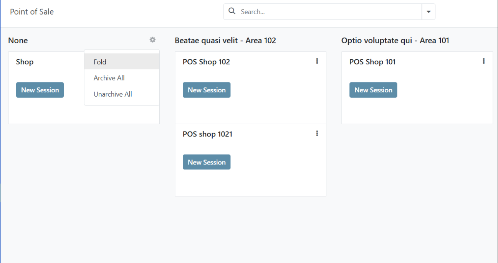The height and width of the screenshot is (263, 498).
Task: Select Unarchive All from the column menu
Action: [x=113, y=94]
